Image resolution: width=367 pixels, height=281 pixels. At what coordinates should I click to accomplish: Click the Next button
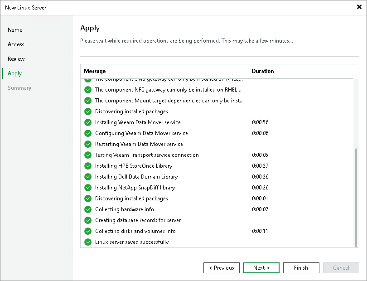(x=261, y=268)
